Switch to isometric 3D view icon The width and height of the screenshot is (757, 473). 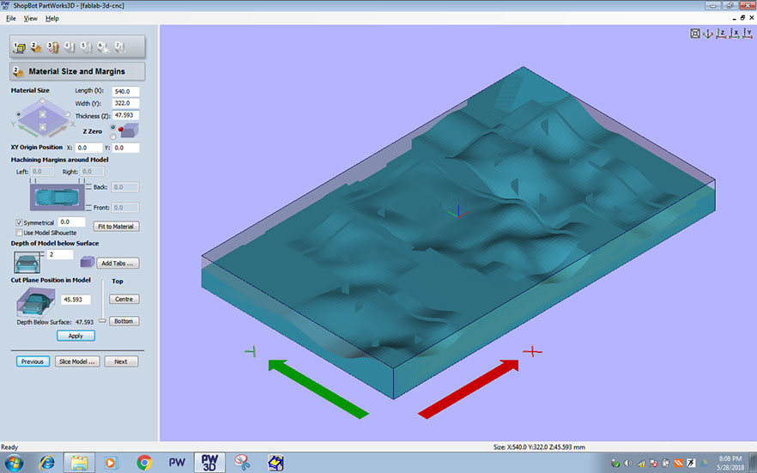[708, 33]
